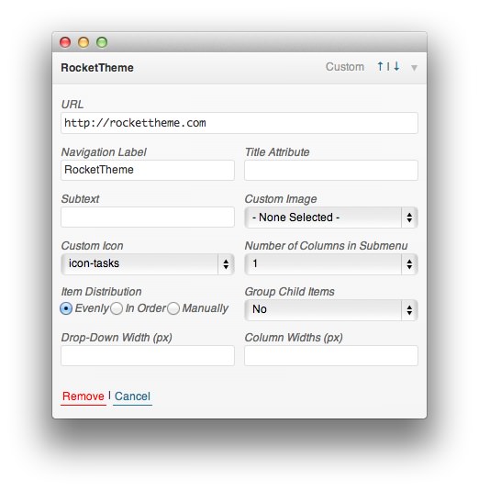Select the Evenly distribution option
Image resolution: width=479 pixels, height=491 pixels.
tap(66, 308)
